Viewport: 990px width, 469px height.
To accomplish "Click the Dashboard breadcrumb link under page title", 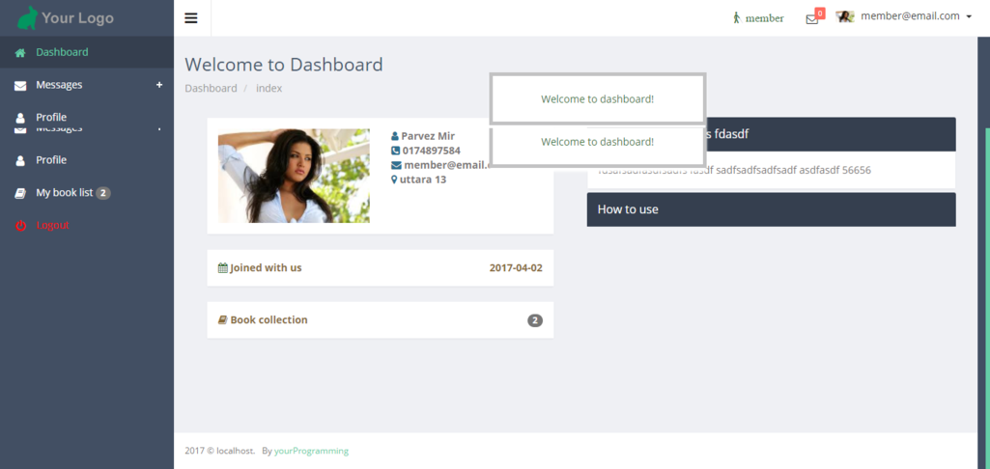I will 211,89.
